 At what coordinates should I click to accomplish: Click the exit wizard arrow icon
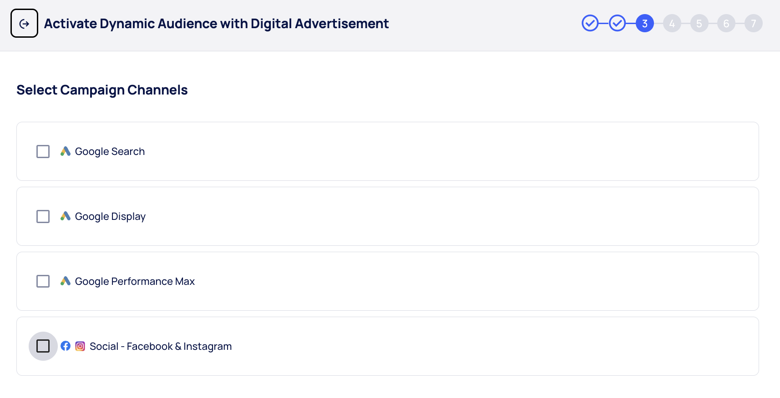24,24
